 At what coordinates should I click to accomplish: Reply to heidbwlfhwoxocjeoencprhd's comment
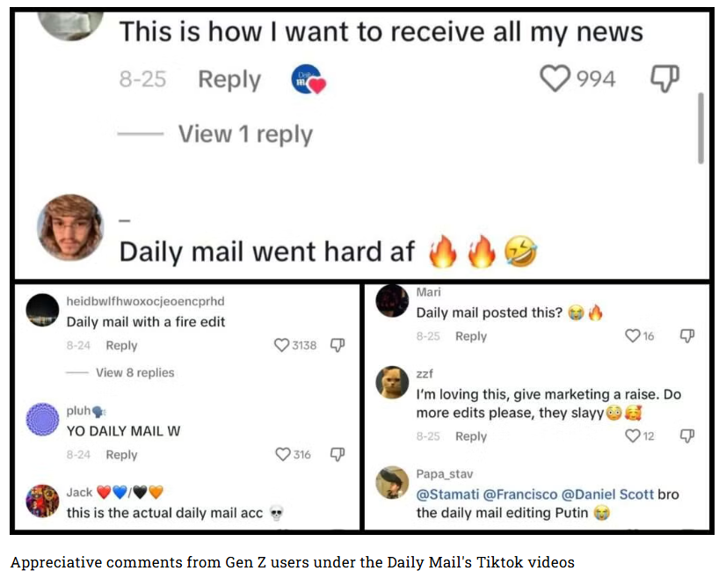coord(121,346)
